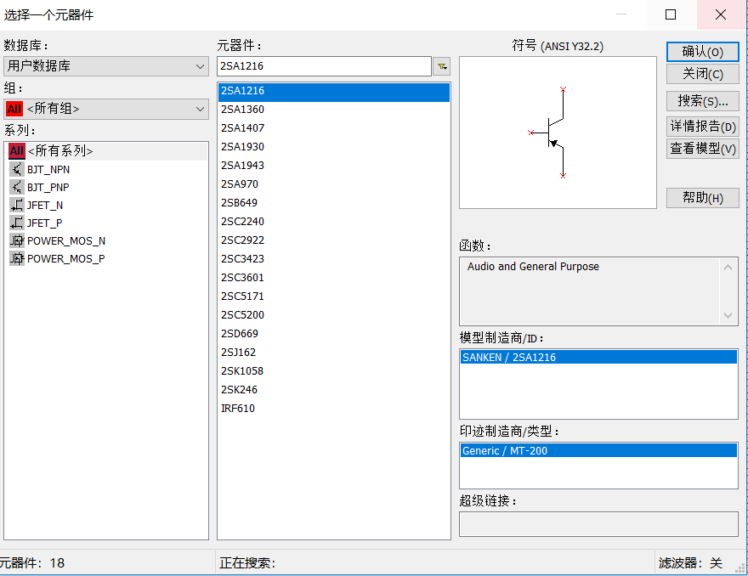Click the POWER_MOS_P family icon
This screenshot has height=576, width=748.
[17, 258]
